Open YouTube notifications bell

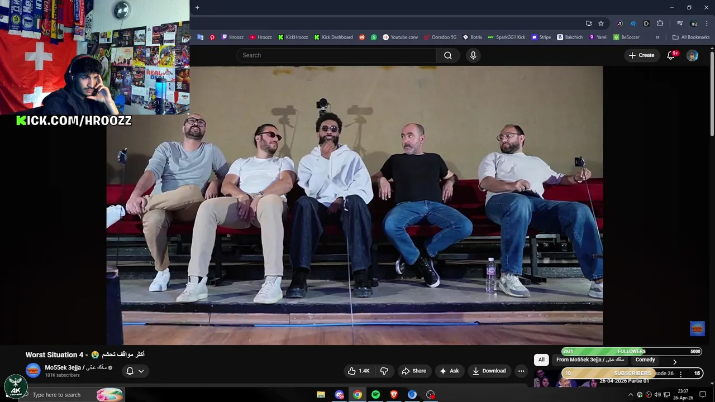tap(671, 55)
